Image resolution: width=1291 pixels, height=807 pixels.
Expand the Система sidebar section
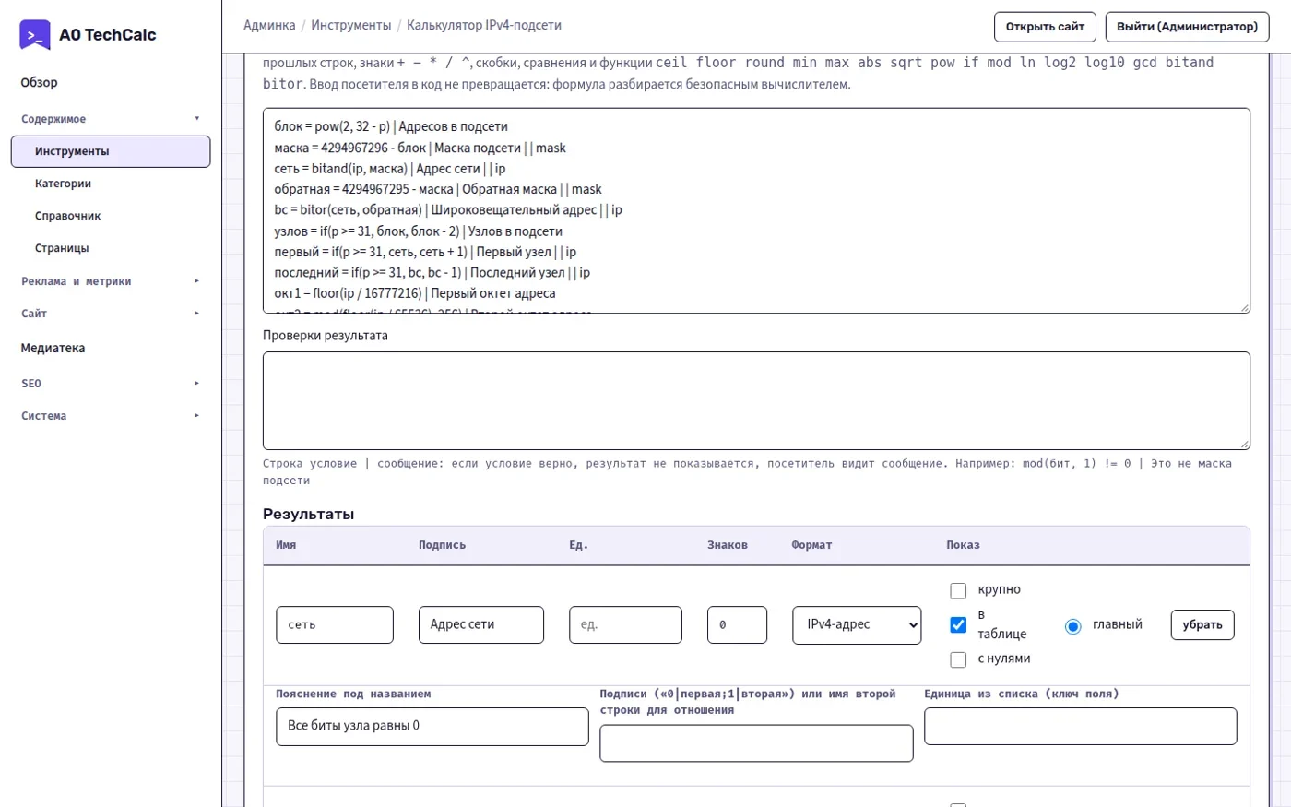tap(111, 416)
